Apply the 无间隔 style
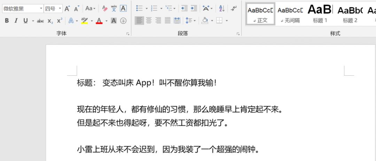 (x=290, y=14)
